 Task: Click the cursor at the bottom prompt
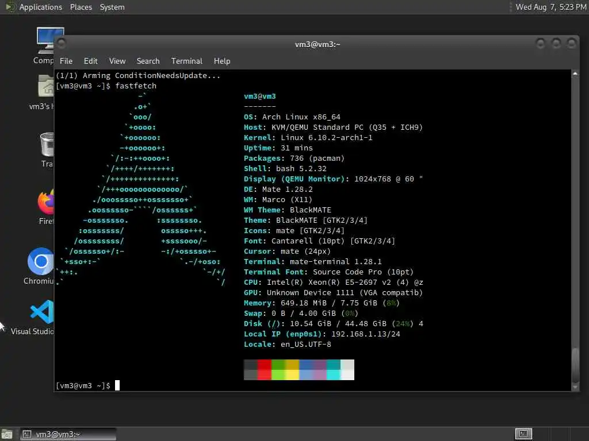[117, 385]
